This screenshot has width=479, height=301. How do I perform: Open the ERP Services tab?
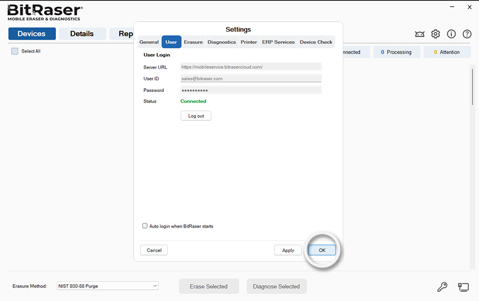click(278, 42)
